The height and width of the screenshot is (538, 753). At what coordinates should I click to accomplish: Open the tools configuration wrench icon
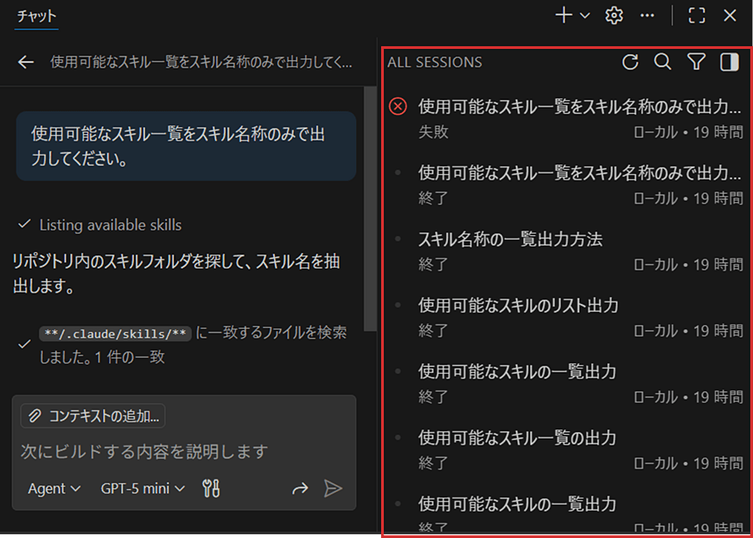click(211, 488)
